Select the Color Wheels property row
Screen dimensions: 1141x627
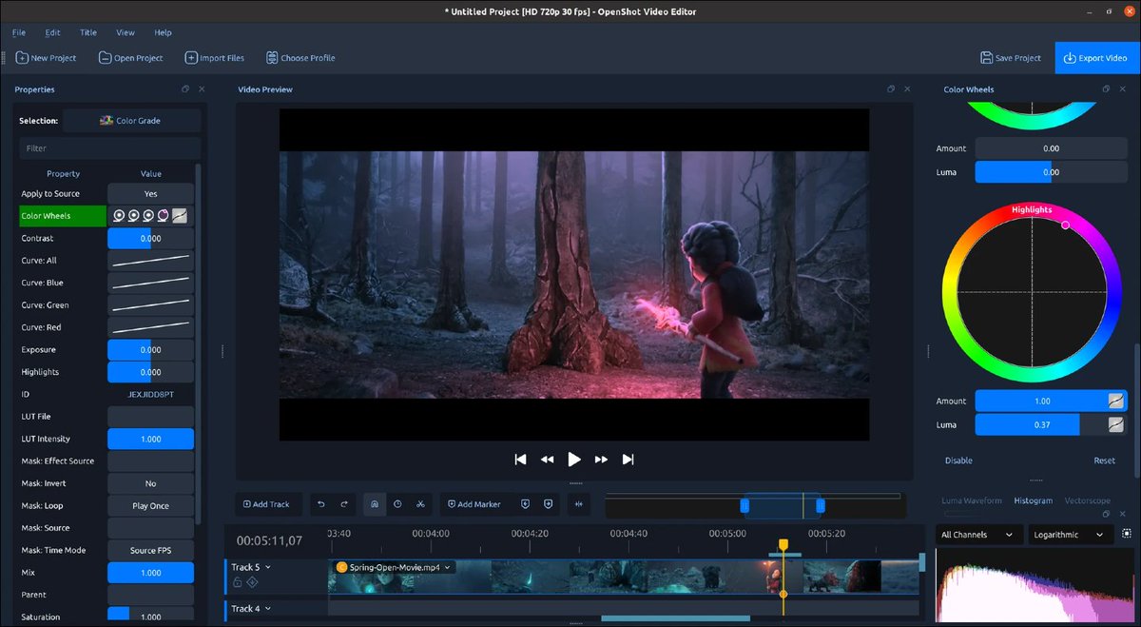coord(62,216)
